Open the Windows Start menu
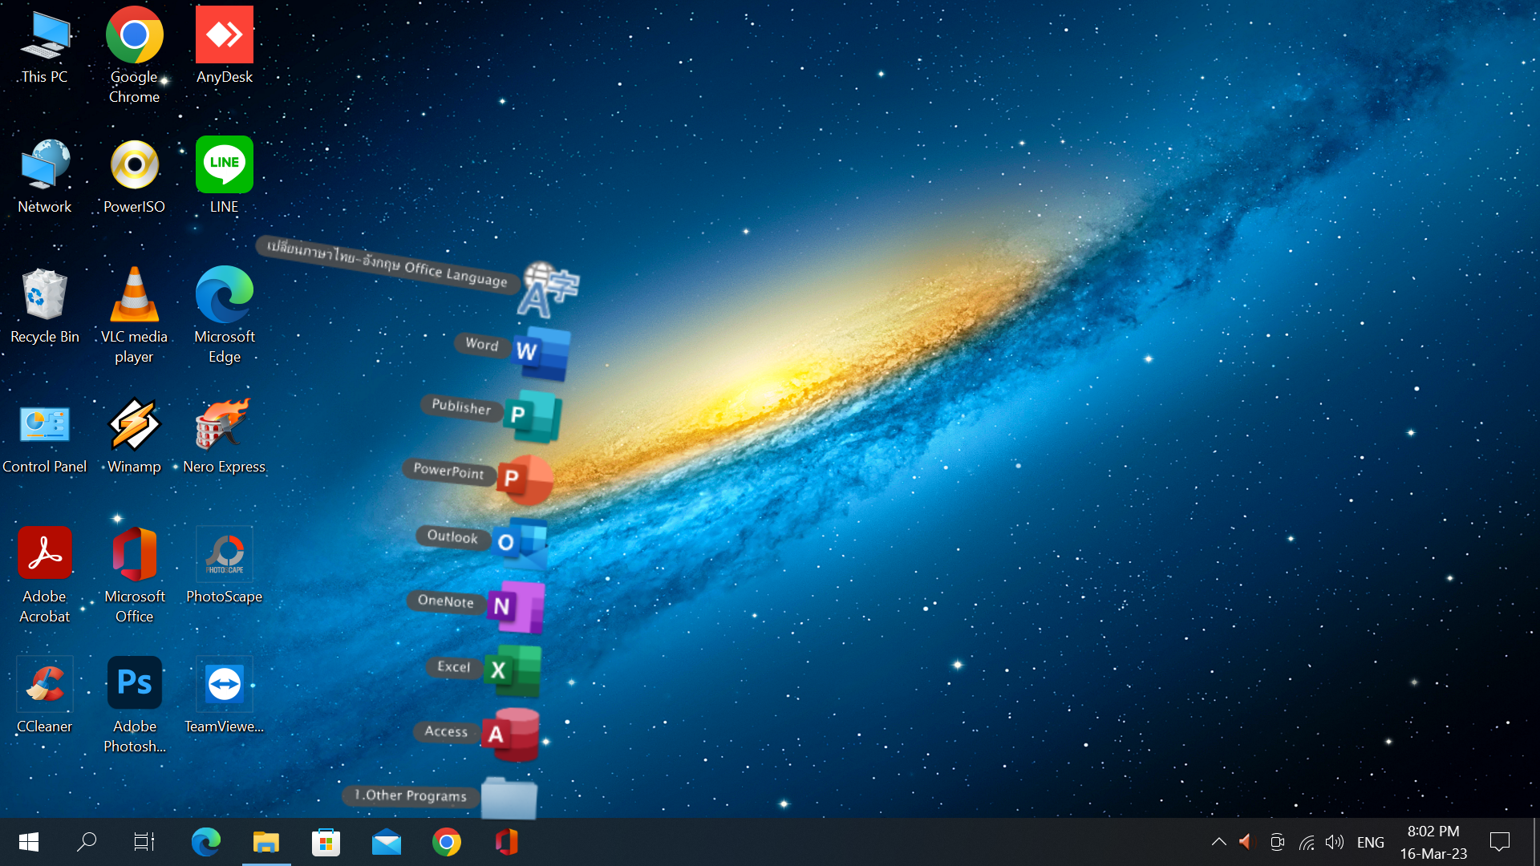 [x=29, y=842]
